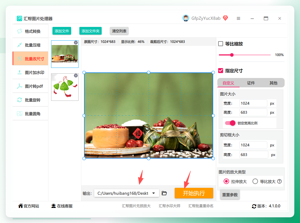This screenshot has height=223, width=300.
Task: Click the 清空列表 button
Action: click(119, 31)
